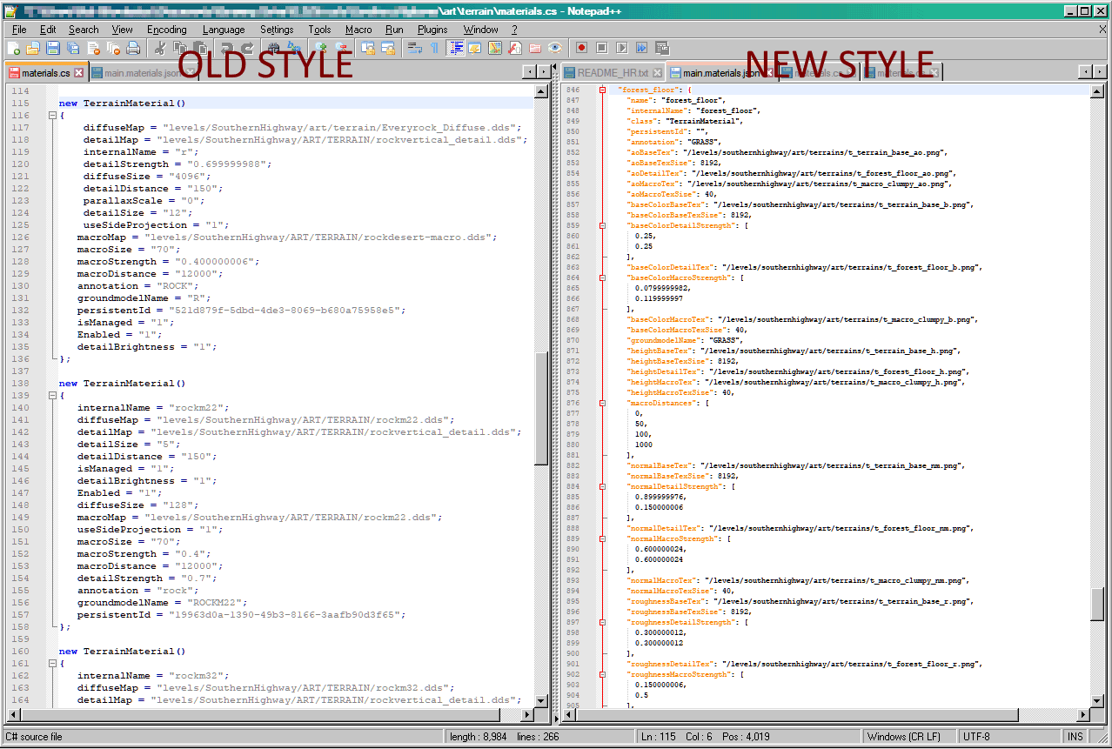Collapse the first TerrainMaterial block fold marker
This screenshot has width=1112, height=749.
(x=53, y=116)
